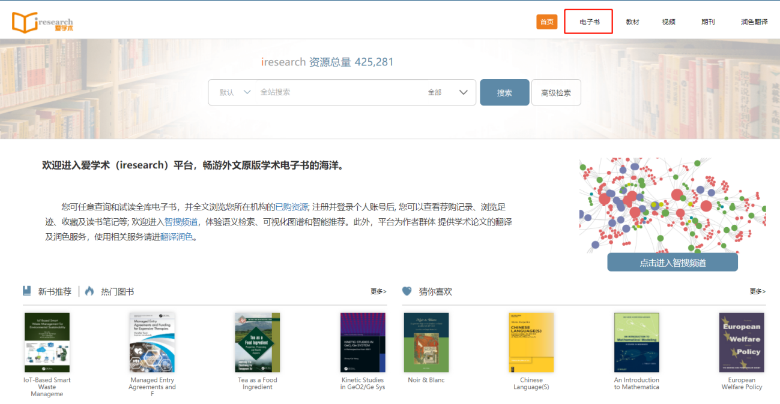Click the 首页 home button
Screen dimensions: 780x404
[x=546, y=22]
